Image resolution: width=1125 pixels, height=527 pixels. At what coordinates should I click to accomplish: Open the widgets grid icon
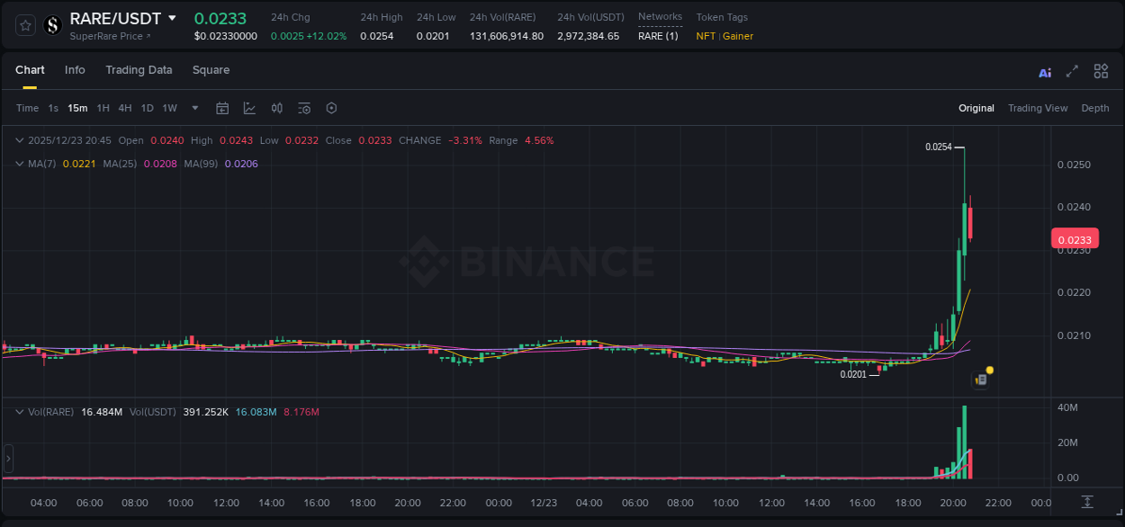pyautogui.click(x=1101, y=71)
